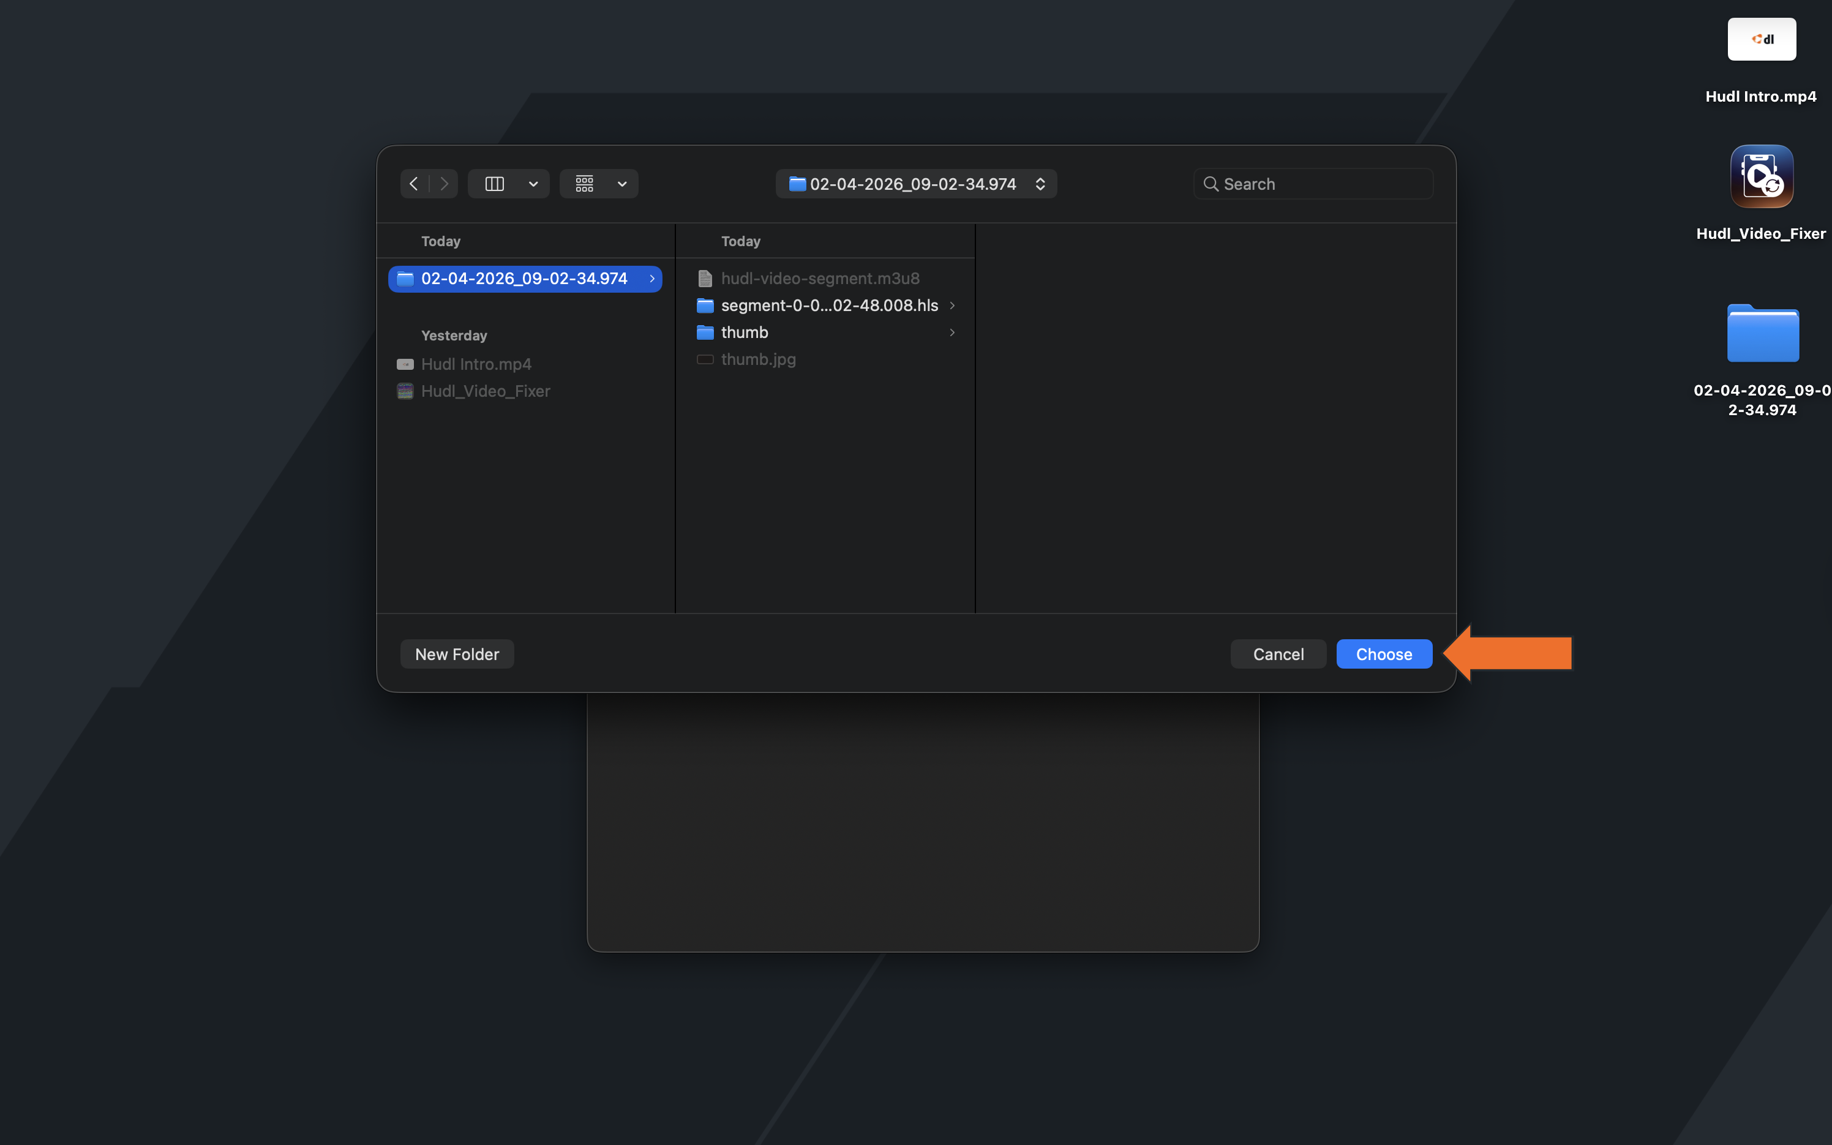The width and height of the screenshot is (1832, 1145).
Task: Select the thumb folder
Action: [744, 332]
